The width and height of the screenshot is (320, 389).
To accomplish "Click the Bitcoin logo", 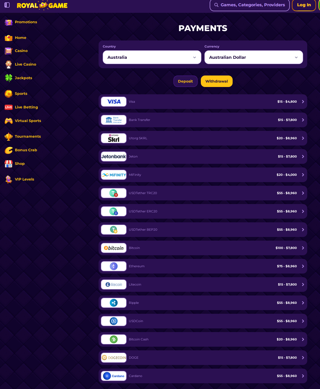I will pyautogui.click(x=114, y=248).
